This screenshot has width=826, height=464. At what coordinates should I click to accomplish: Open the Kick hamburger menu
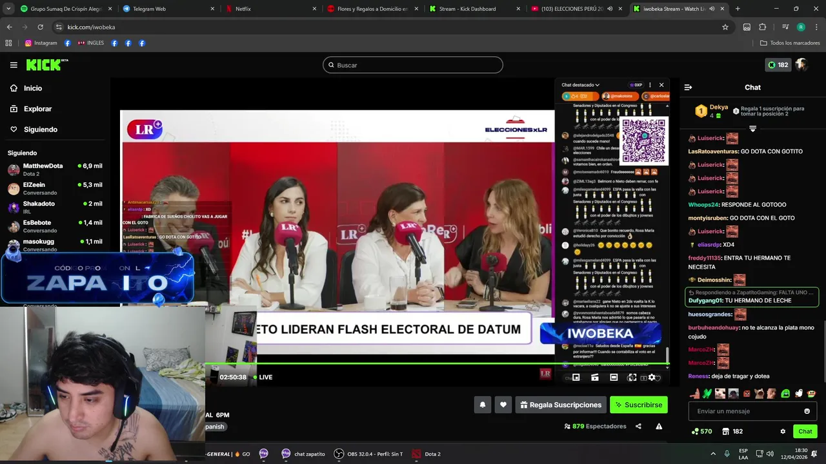(14, 65)
